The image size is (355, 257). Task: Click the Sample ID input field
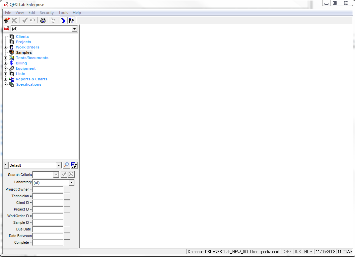tap(48, 223)
